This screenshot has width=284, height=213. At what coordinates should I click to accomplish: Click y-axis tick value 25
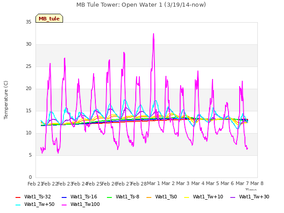click(28, 67)
